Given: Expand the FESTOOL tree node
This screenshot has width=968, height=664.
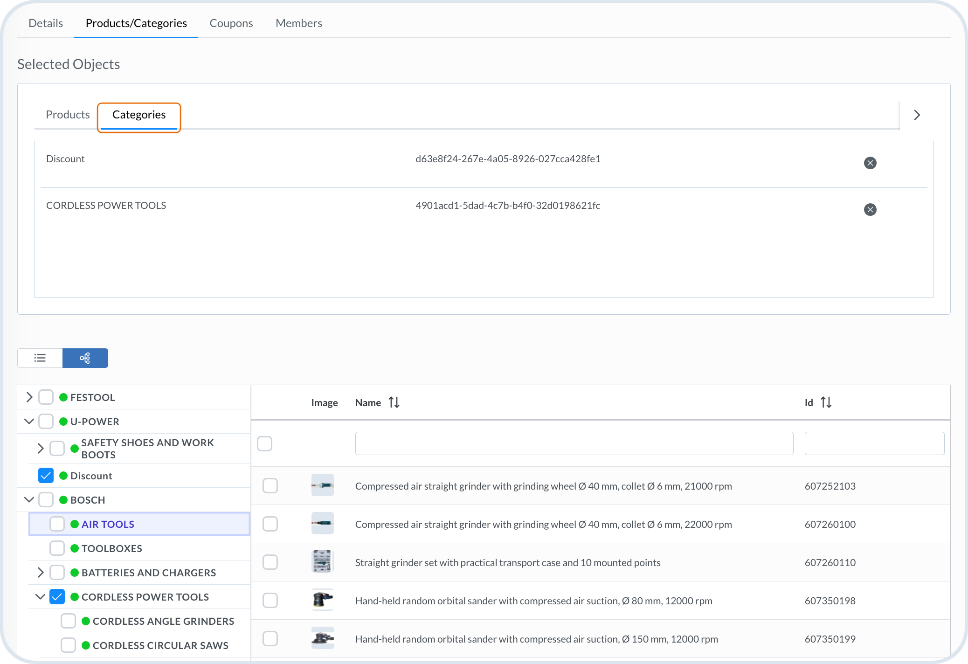Looking at the screenshot, I should 29,397.
